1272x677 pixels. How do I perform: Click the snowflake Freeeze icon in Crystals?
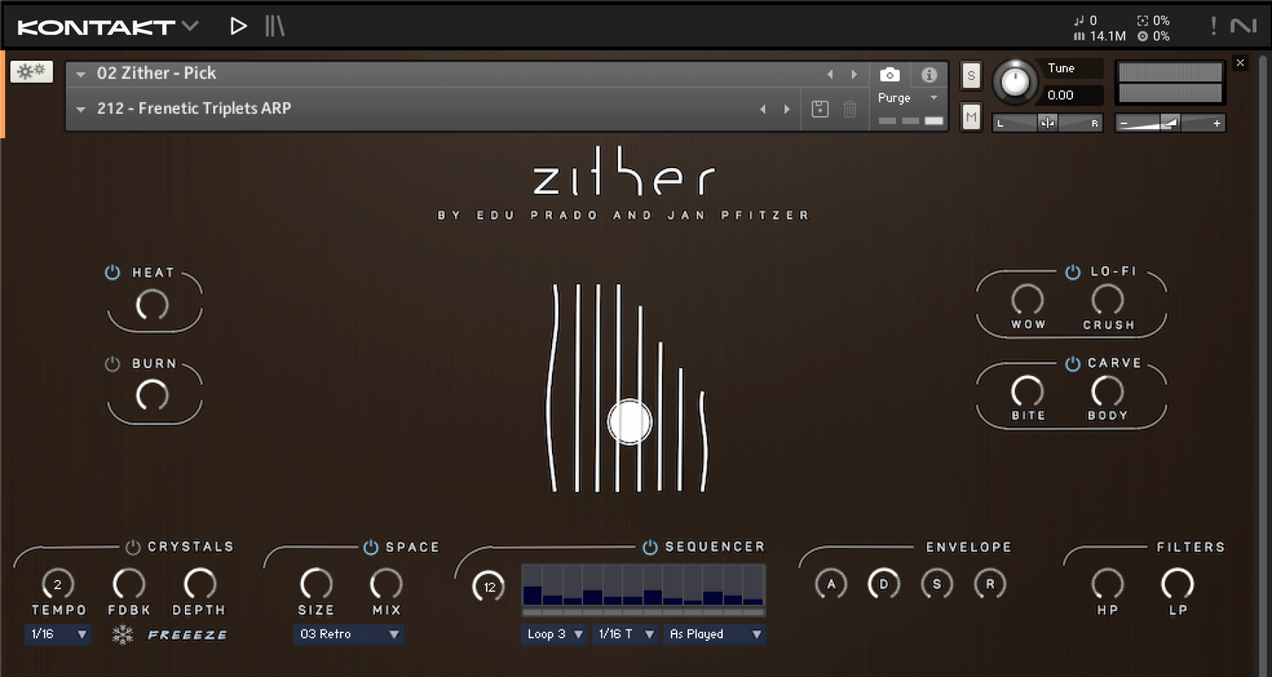tap(122, 634)
